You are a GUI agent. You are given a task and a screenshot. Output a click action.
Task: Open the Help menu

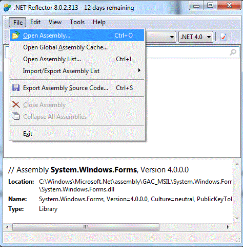click(x=99, y=22)
